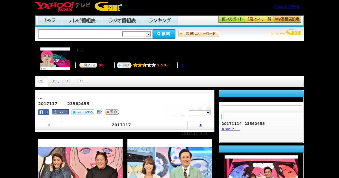Open the program artwork thumbnail
The image size is (339, 178).
pyautogui.click(x=55, y=59)
